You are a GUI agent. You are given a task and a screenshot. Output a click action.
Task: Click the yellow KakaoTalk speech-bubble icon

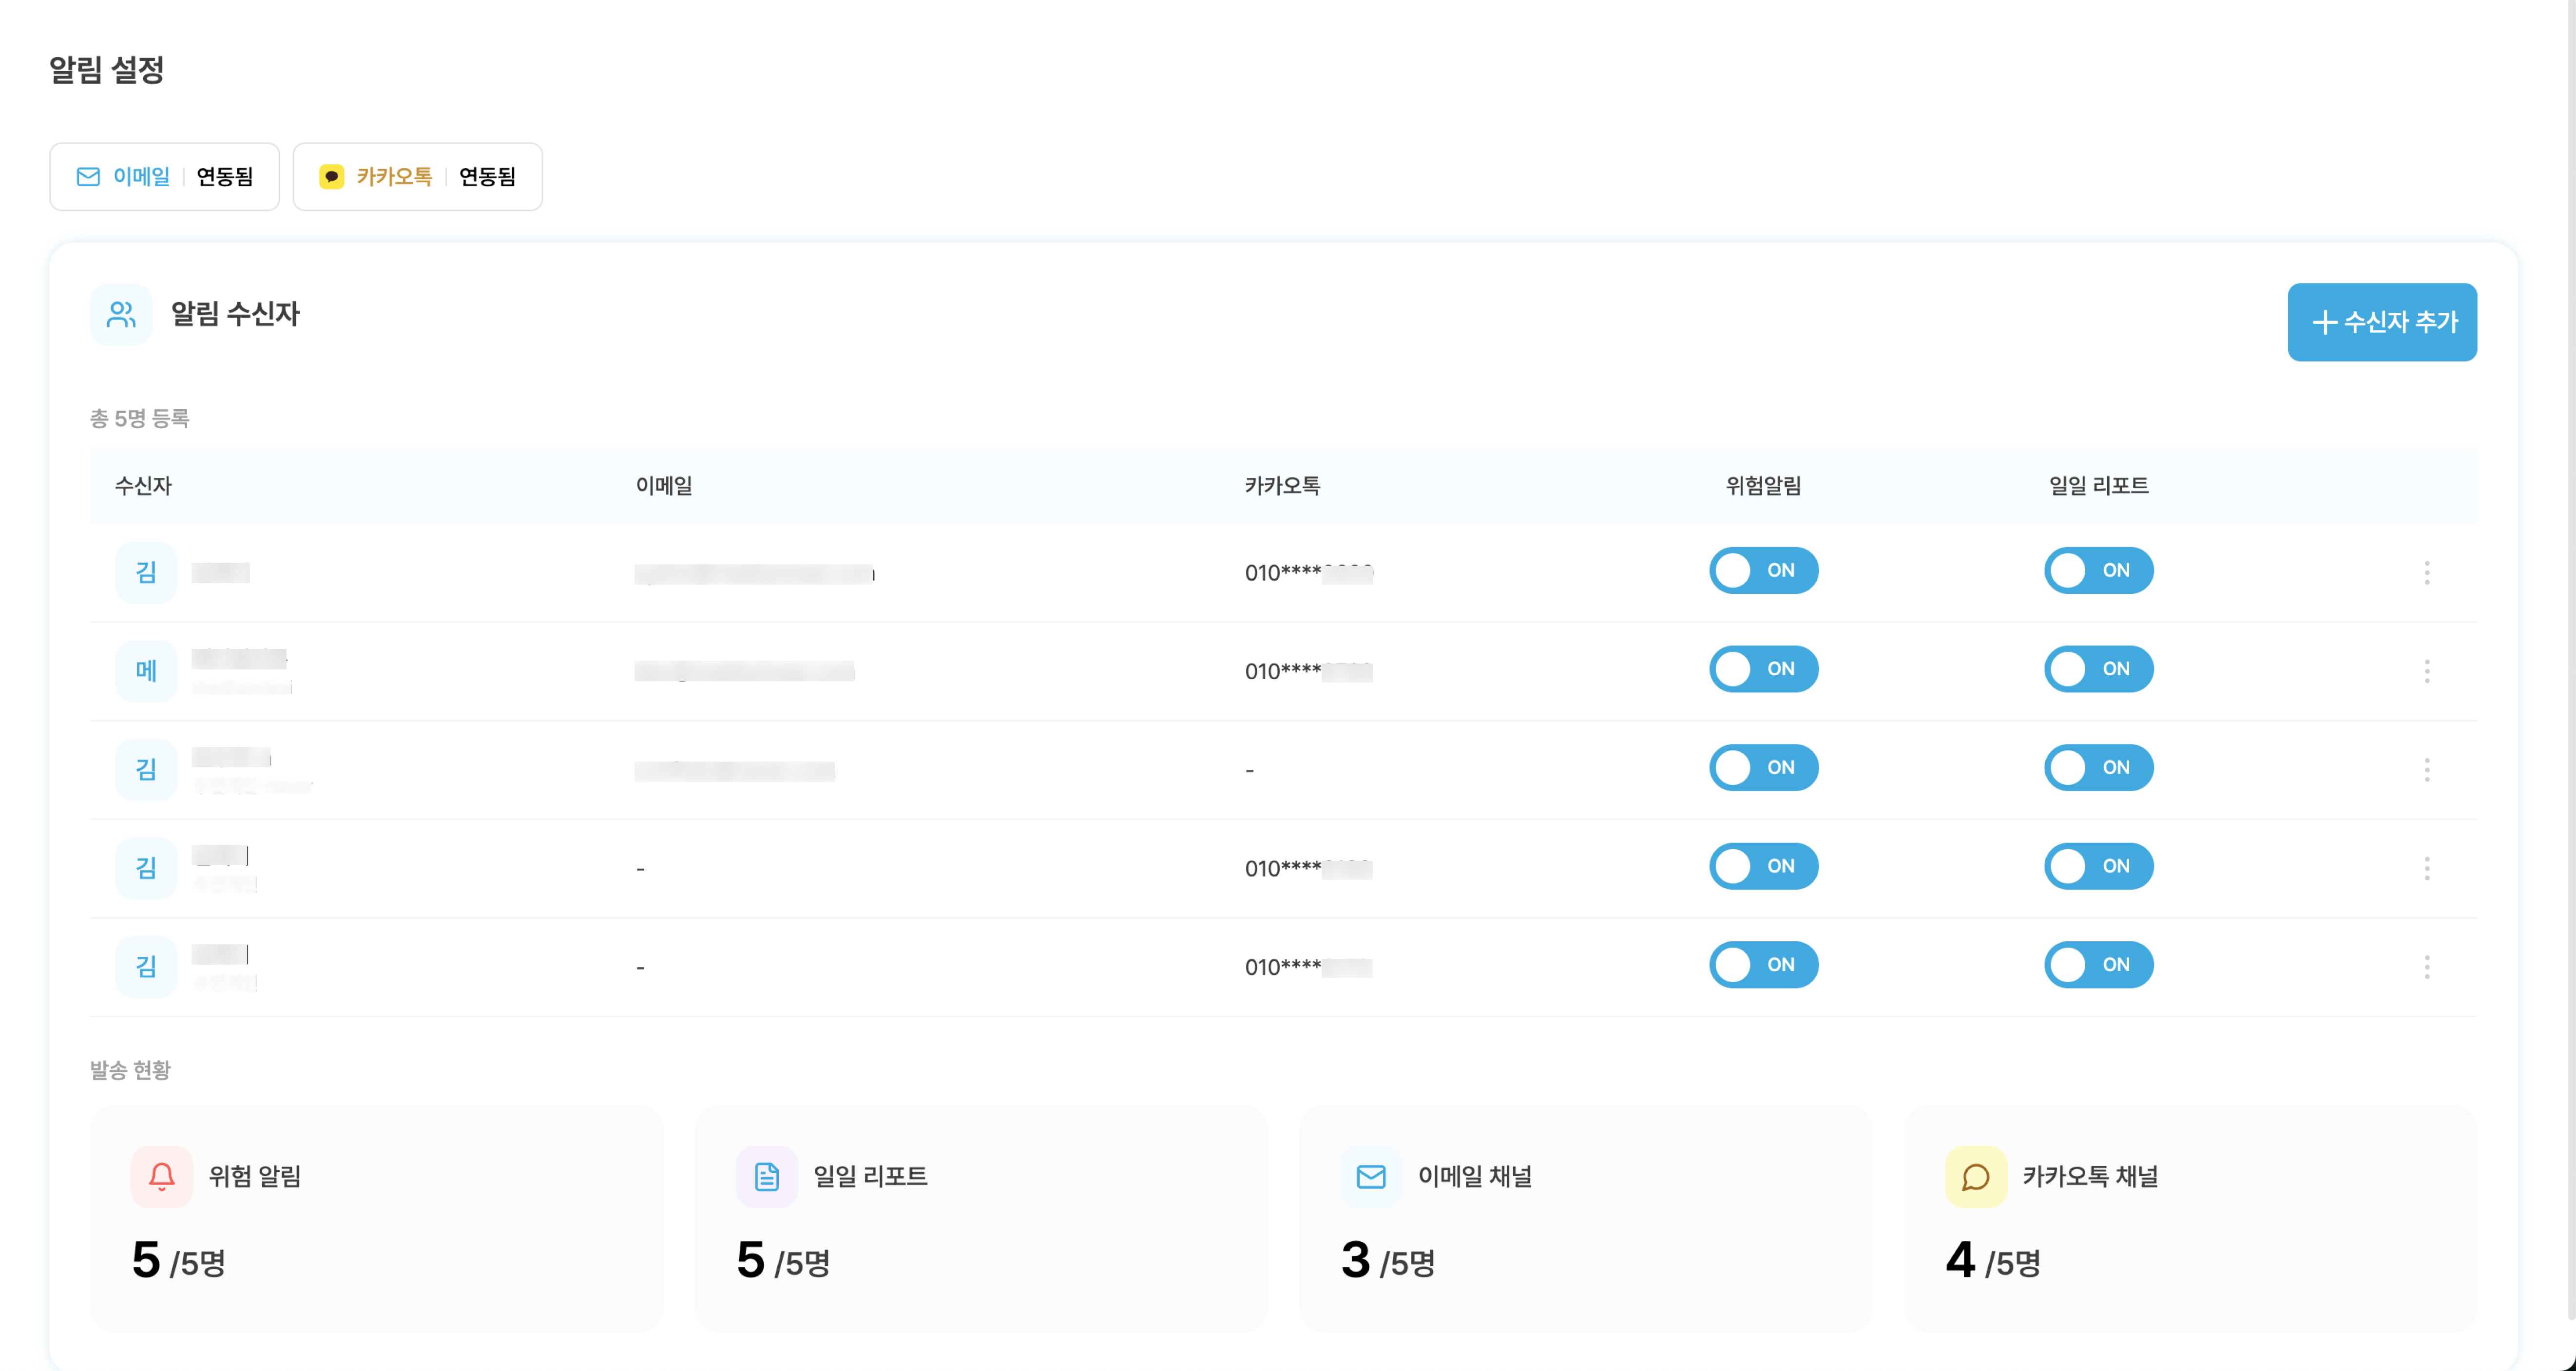point(331,177)
